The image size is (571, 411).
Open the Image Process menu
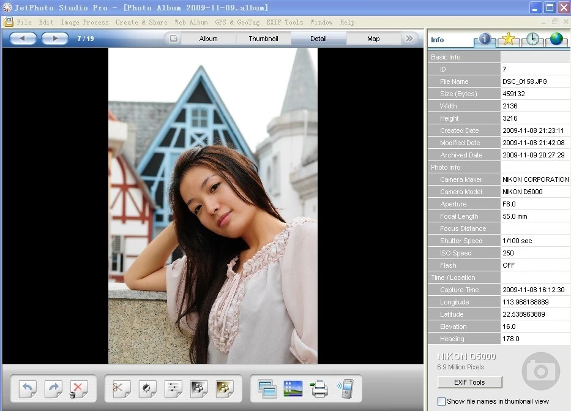(x=84, y=22)
